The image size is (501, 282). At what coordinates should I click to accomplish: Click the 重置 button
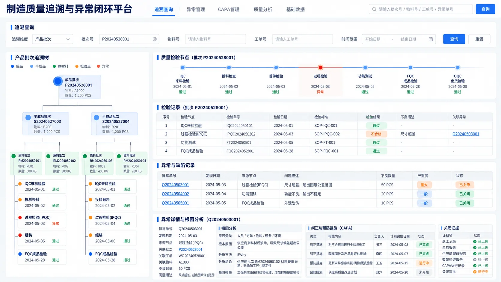(479, 39)
